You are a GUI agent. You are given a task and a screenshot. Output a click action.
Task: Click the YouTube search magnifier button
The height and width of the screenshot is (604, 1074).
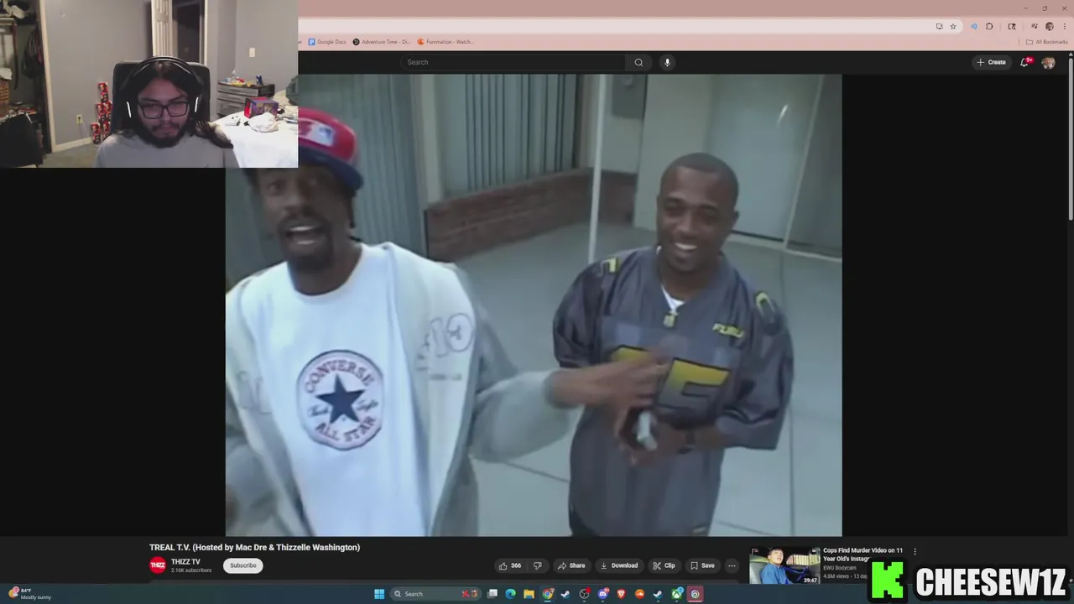(639, 62)
